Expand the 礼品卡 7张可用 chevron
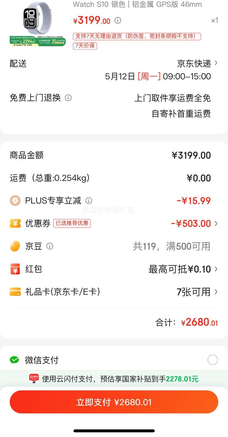The width and height of the screenshot is (228, 437). click(216, 292)
